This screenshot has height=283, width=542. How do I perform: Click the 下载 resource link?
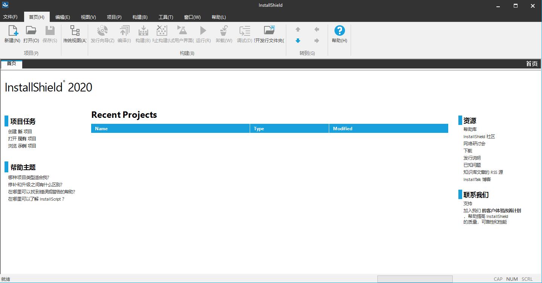467,151
